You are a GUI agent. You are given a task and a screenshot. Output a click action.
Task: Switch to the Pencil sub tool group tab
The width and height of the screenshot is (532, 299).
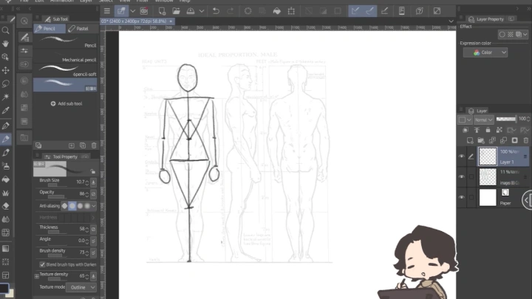[x=50, y=29]
